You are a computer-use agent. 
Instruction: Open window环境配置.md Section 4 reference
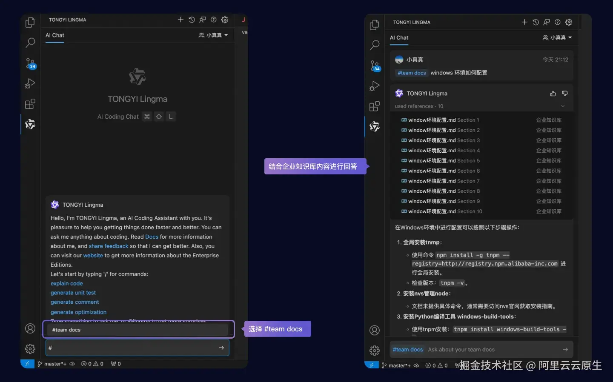481,151
